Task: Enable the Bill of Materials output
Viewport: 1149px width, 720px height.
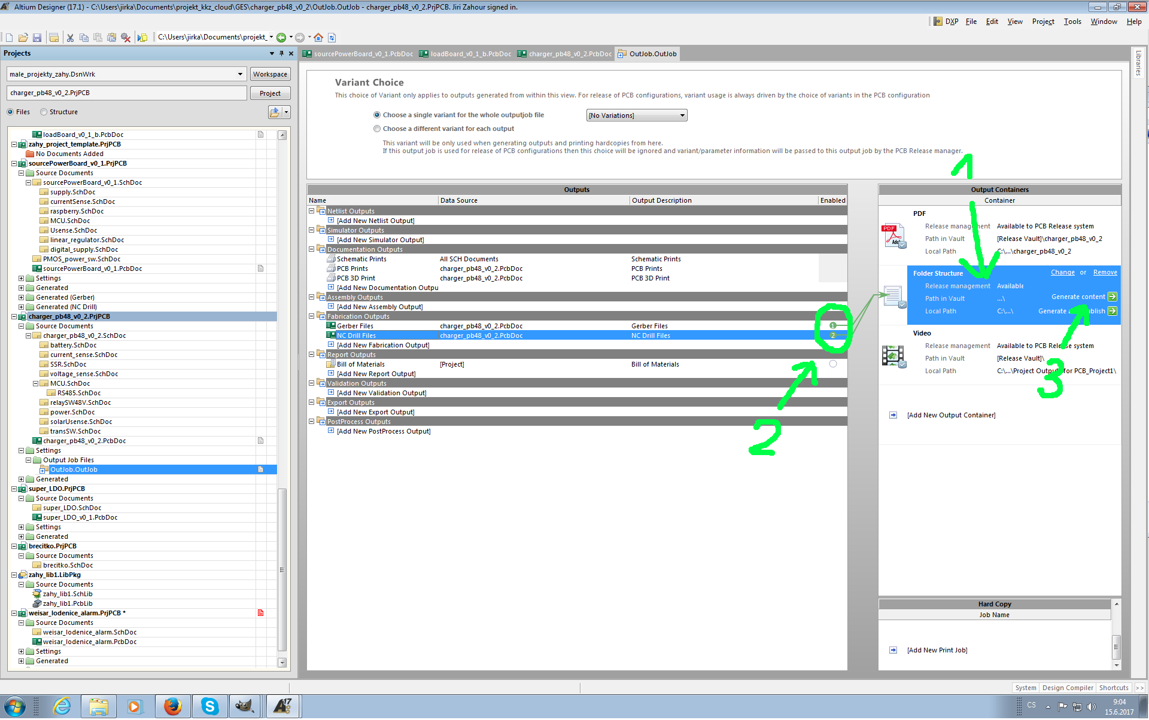Action: tap(833, 364)
